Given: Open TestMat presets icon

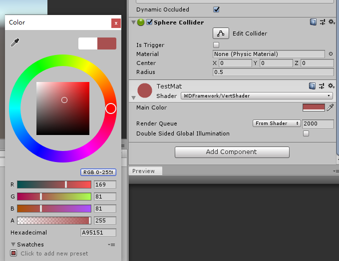Looking at the screenshot, I should pyautogui.click(x=322, y=86).
